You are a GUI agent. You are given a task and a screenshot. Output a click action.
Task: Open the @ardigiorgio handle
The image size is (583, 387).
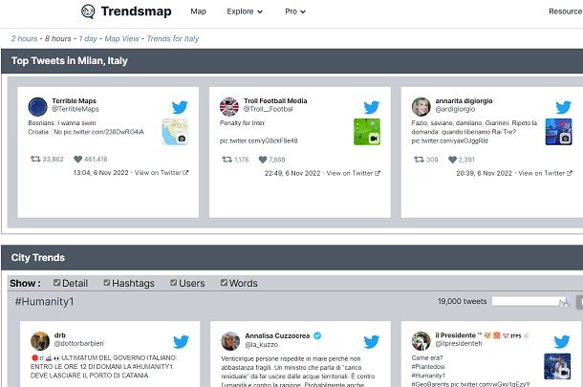tap(455, 109)
